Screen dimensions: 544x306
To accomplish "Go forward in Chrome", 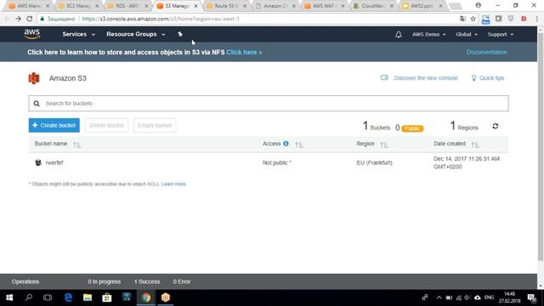I will click(x=18, y=19).
